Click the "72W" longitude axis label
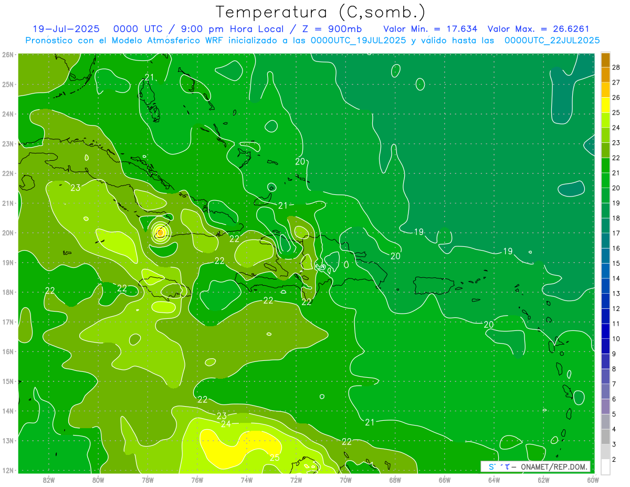Image resolution: width=630 pixels, height=487 pixels. tap(296, 480)
